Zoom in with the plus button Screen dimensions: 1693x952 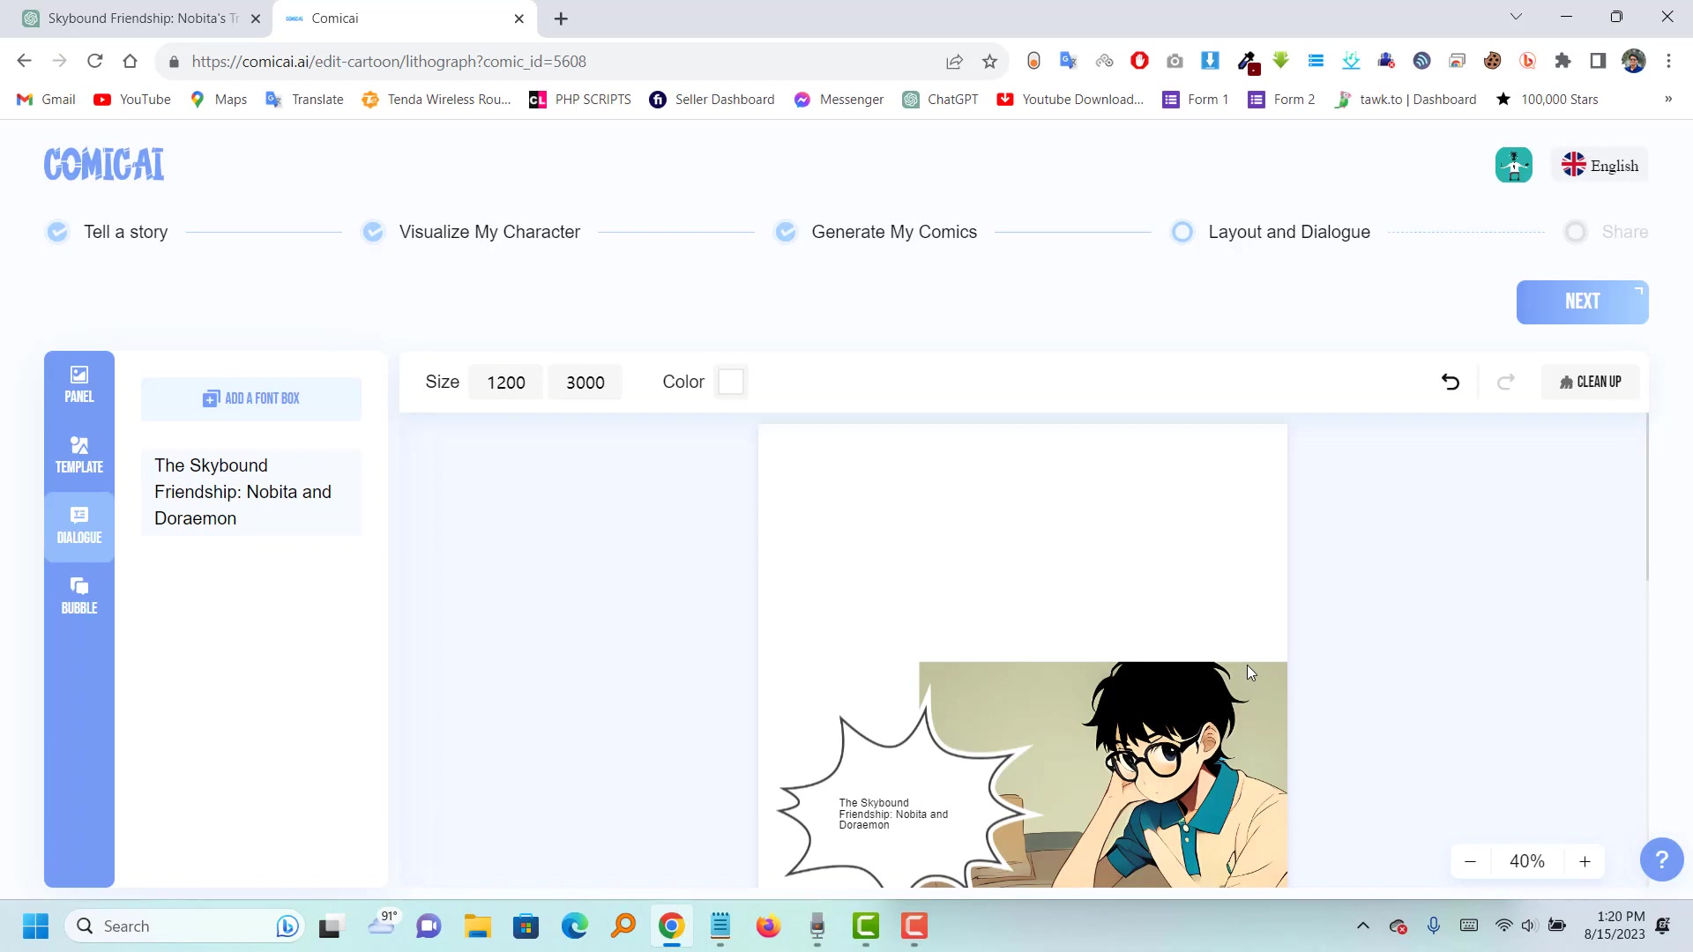point(1585,861)
